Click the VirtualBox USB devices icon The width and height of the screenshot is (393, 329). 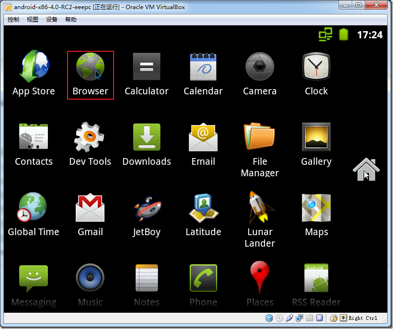[x=289, y=318]
